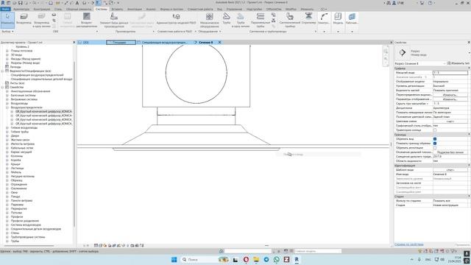The width and height of the screenshot is (471, 265).
Task: Select first ОВ_Круглый конический диффузор item
Action: tap(44, 111)
